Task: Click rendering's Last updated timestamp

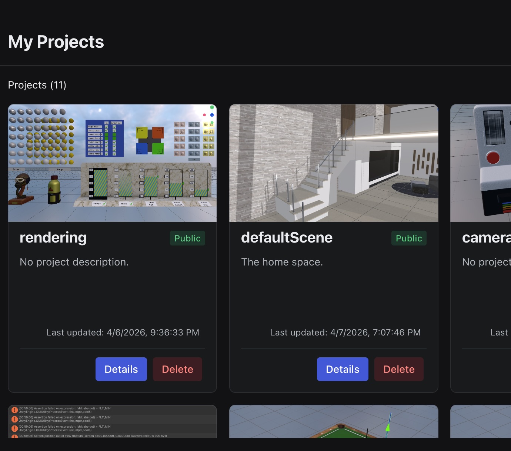Action: 123,333
